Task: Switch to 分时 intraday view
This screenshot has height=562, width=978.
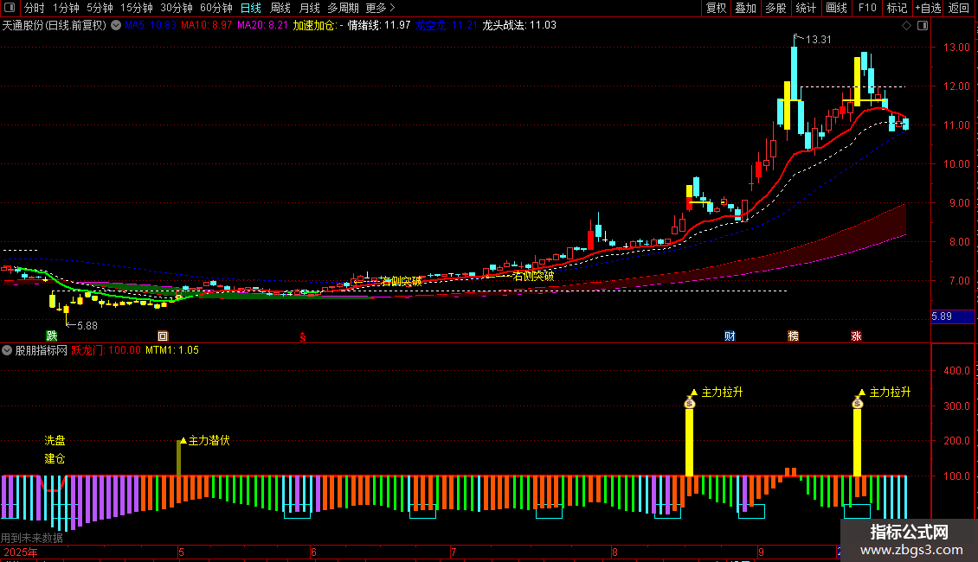Action: pyautogui.click(x=35, y=8)
